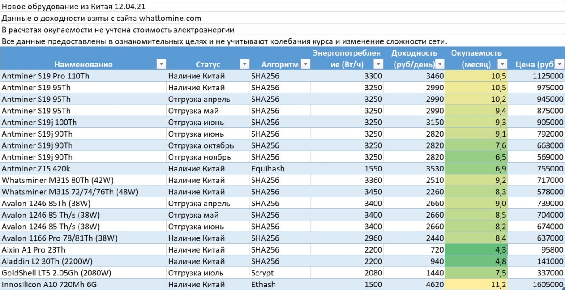Select the Статус header cell
565x290 pixels.
click(208, 59)
